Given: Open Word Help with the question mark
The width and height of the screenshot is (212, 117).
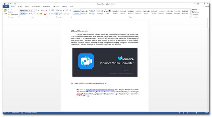Looking at the screenshot, I should [x=195, y=4].
